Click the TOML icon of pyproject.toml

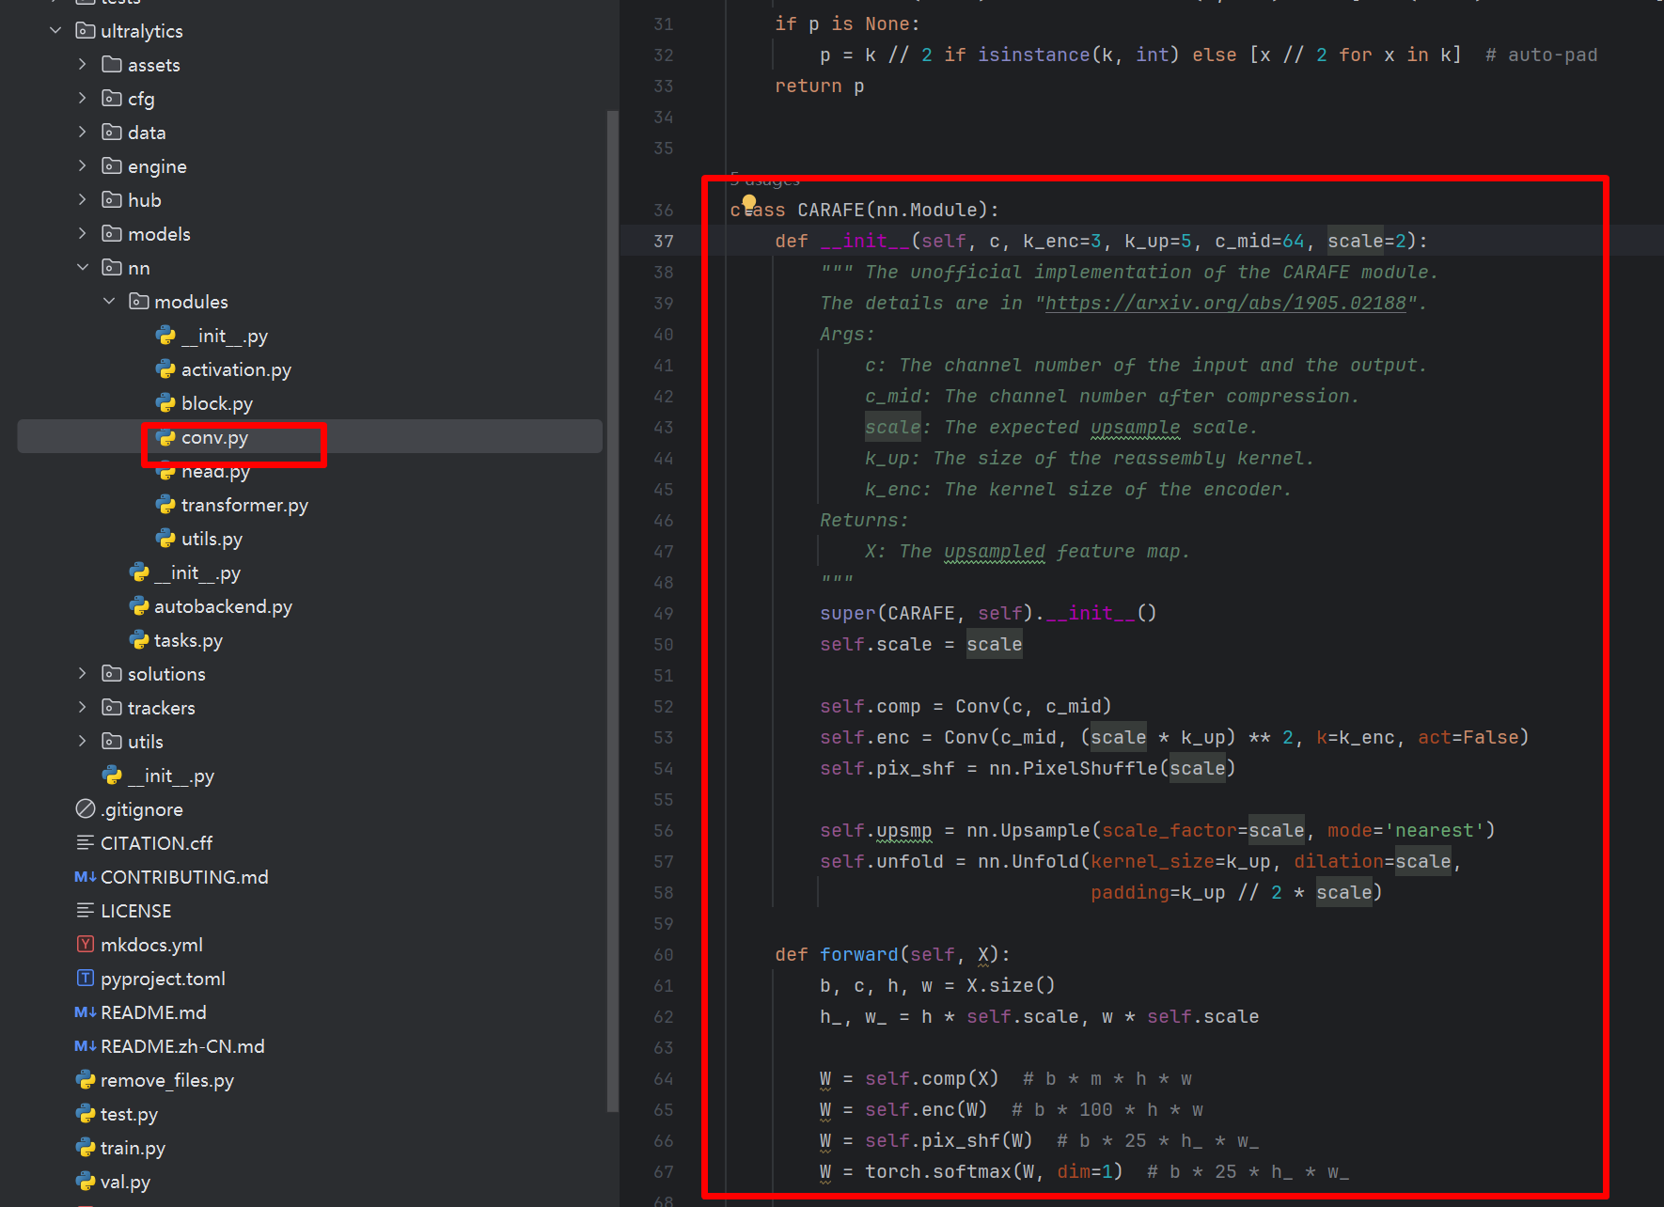pos(86,979)
